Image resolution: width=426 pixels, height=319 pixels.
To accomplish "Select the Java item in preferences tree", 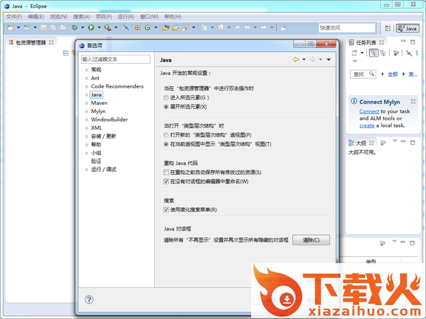I will [x=96, y=95].
